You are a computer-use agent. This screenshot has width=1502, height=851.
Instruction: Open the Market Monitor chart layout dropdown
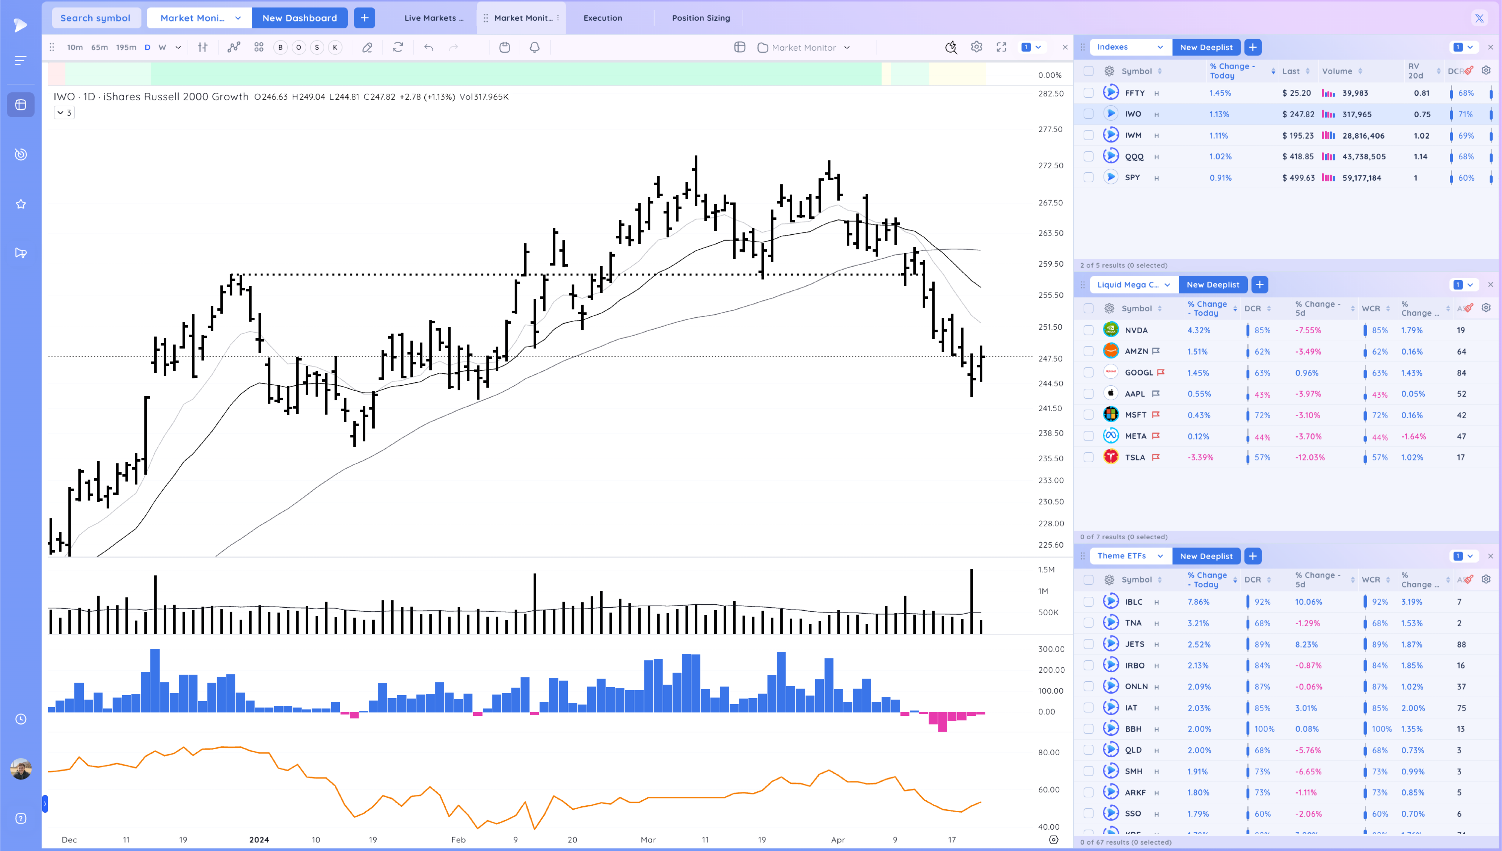click(x=804, y=47)
